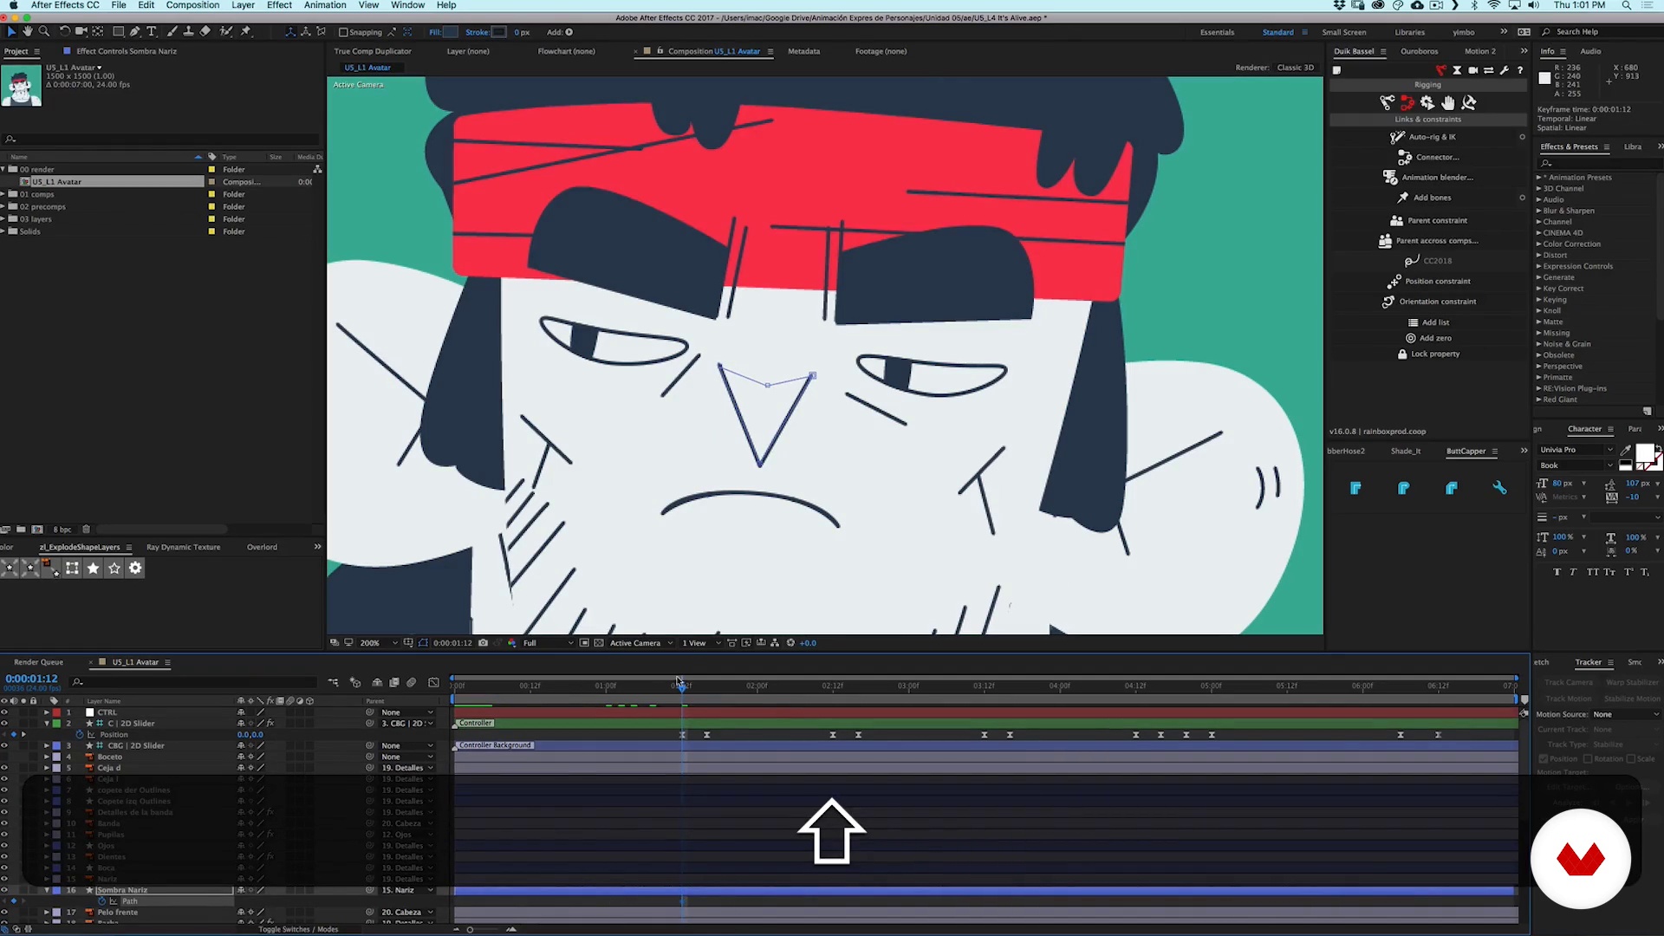Select the Brush tool
This screenshot has height=936, width=1664.
point(172,31)
